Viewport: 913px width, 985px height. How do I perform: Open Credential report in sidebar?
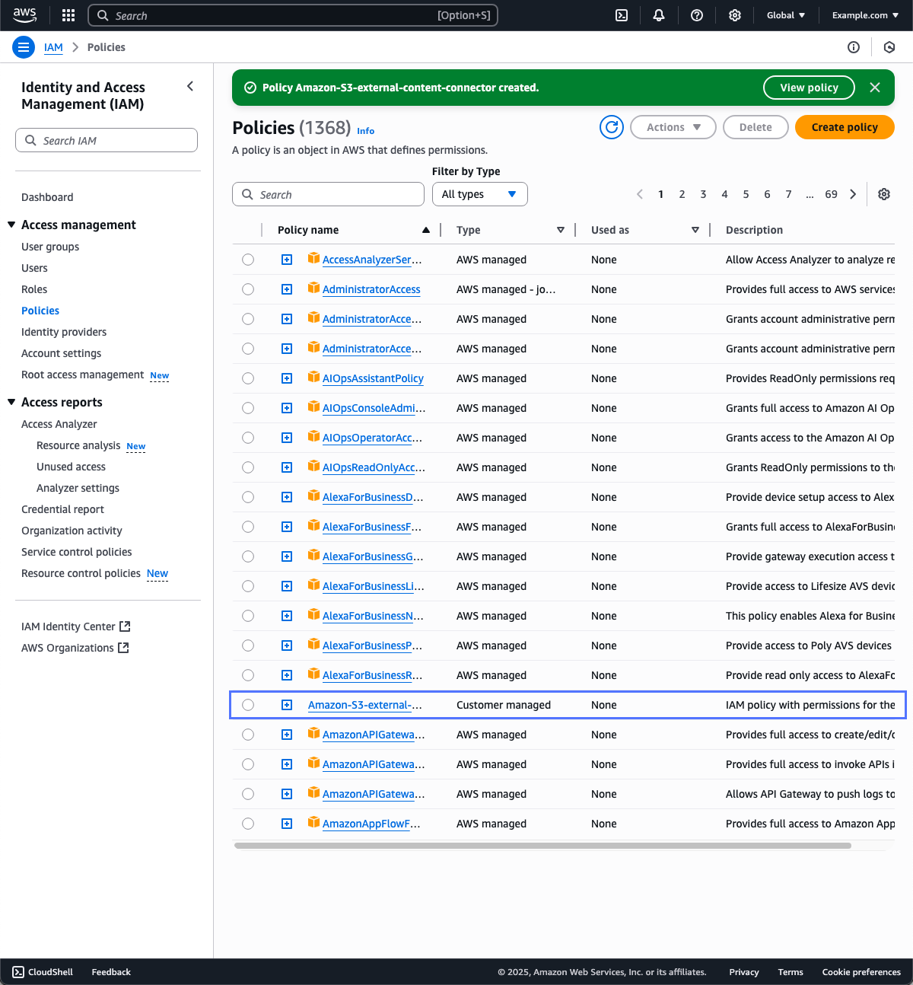pyautogui.click(x=62, y=509)
